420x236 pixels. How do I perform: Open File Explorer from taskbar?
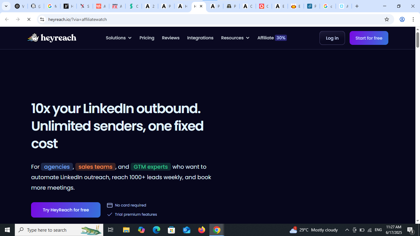(126, 230)
